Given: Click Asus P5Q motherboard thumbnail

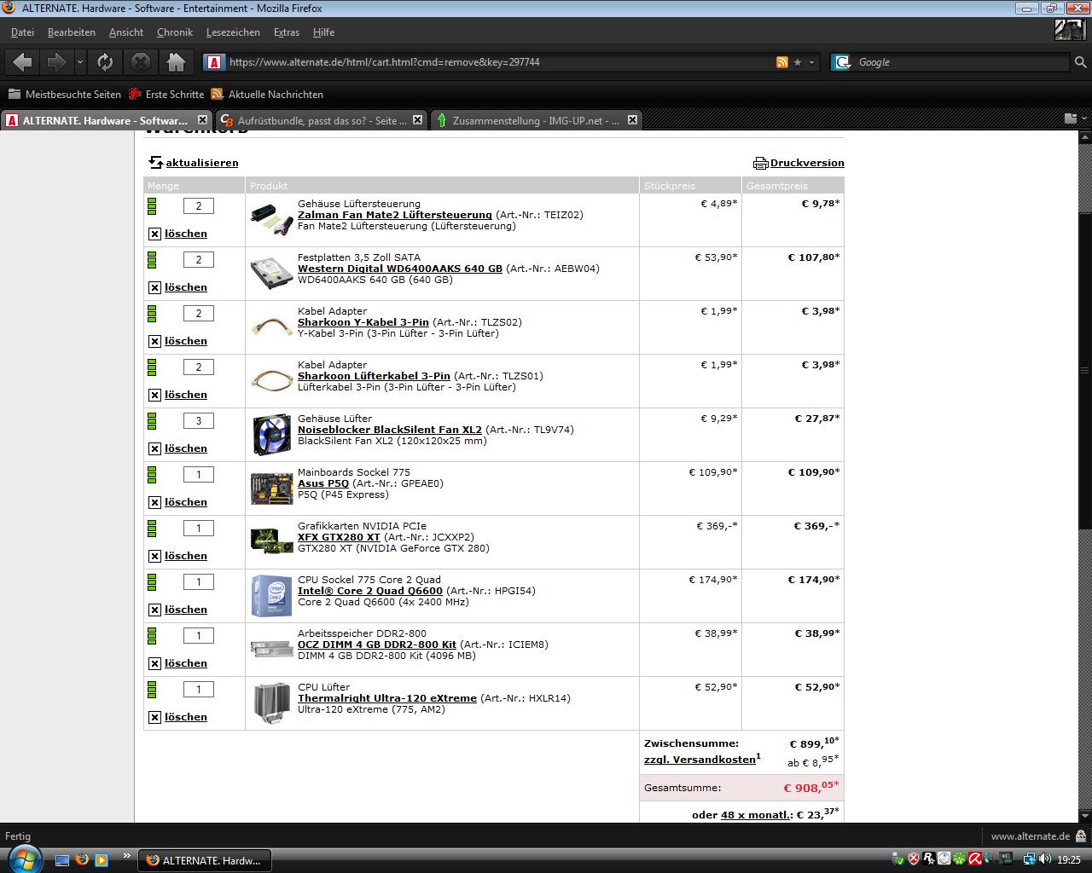Looking at the screenshot, I should (x=271, y=489).
